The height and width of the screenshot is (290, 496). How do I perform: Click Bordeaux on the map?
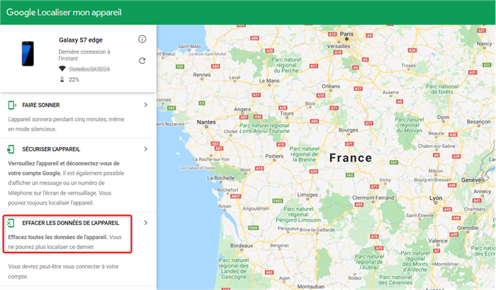[x=242, y=245]
